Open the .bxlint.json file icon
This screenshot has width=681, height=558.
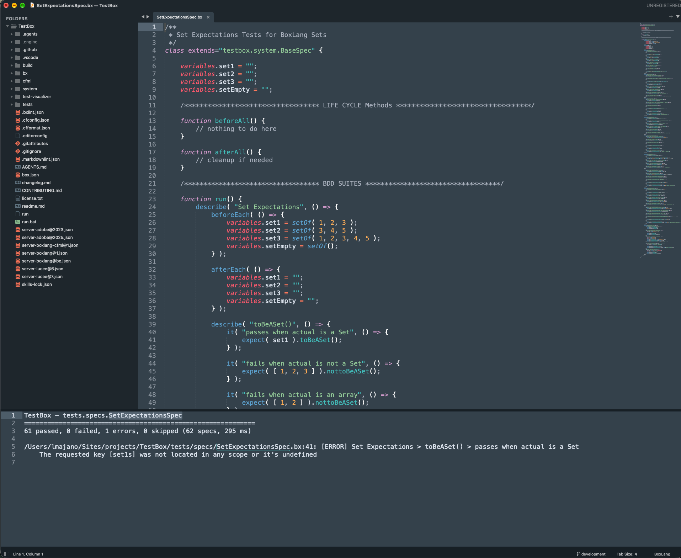[x=18, y=112]
